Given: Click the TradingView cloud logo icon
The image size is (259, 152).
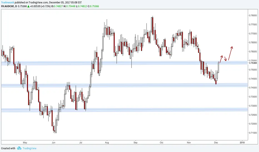Looking at the screenshot, I should click(x=19, y=148).
